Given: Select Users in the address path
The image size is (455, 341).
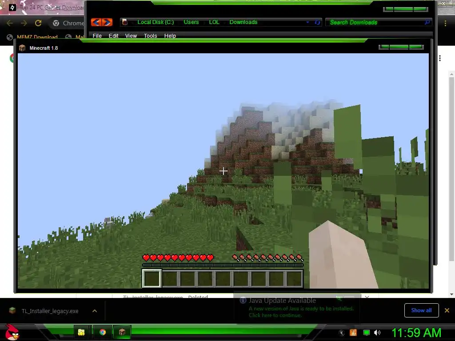Looking at the screenshot, I should [x=191, y=22].
